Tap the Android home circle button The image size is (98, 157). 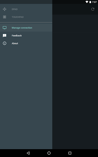click(49, 153)
